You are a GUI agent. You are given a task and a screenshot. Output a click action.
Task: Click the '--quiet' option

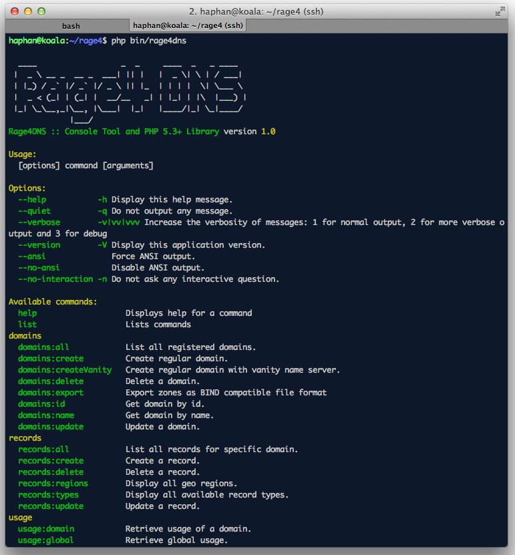tap(35, 211)
